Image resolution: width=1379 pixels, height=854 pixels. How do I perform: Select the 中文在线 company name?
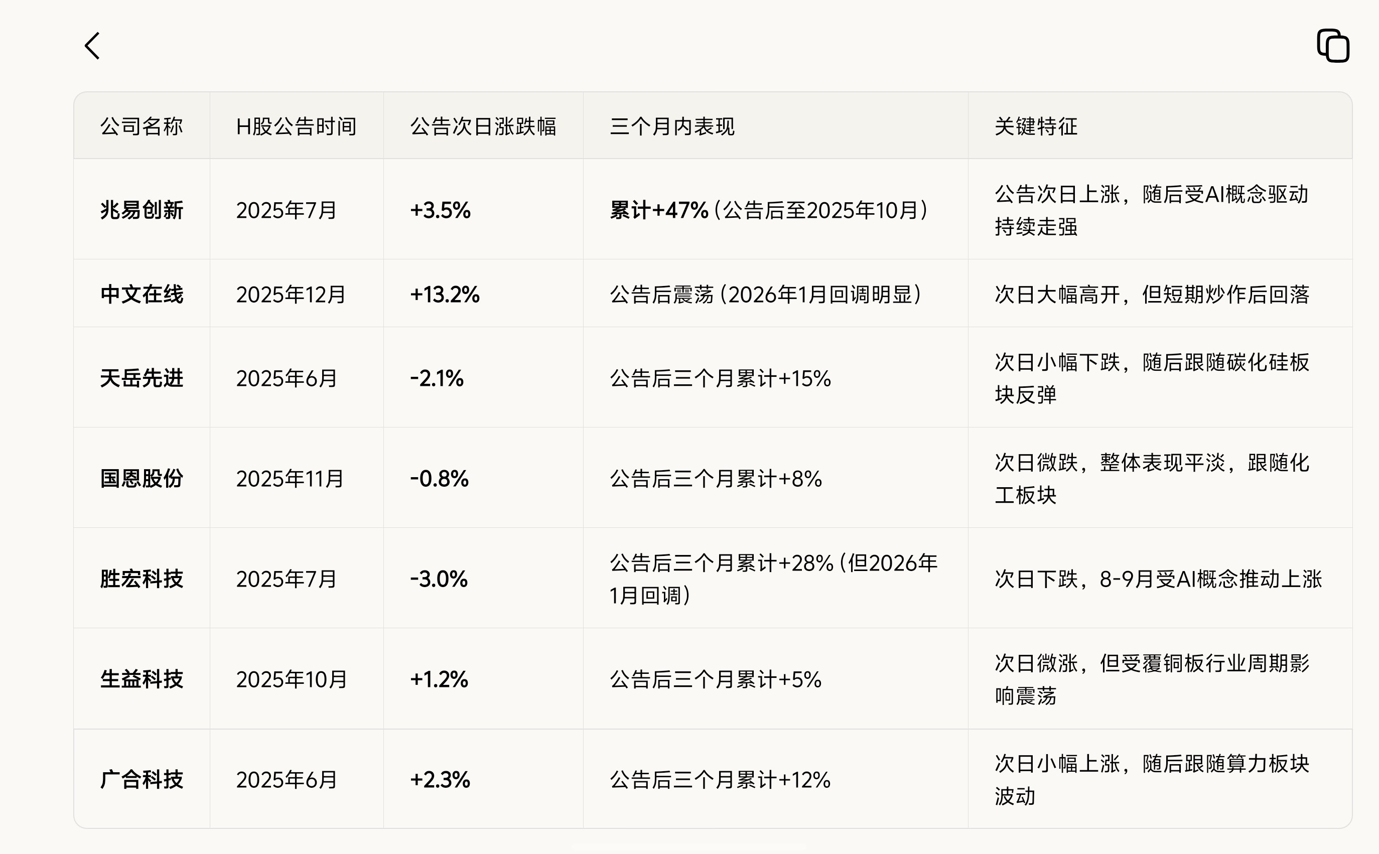(142, 294)
